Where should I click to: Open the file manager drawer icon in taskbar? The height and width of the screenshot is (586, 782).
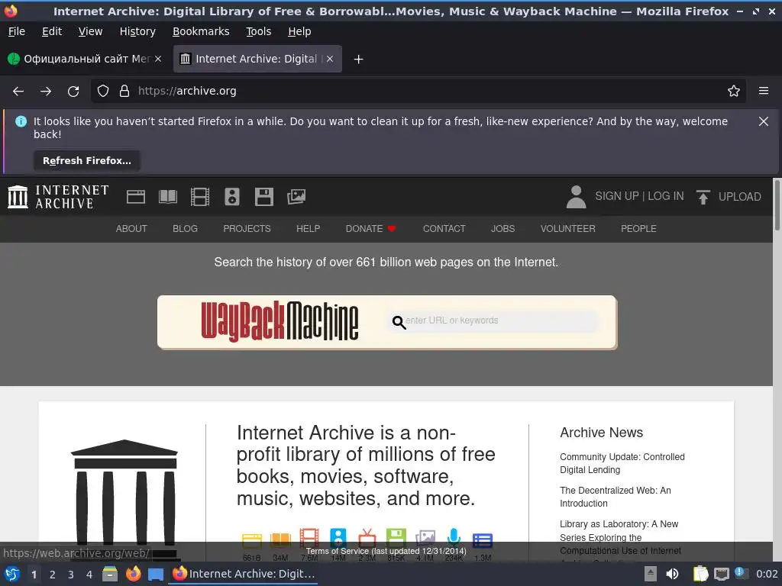(x=110, y=574)
